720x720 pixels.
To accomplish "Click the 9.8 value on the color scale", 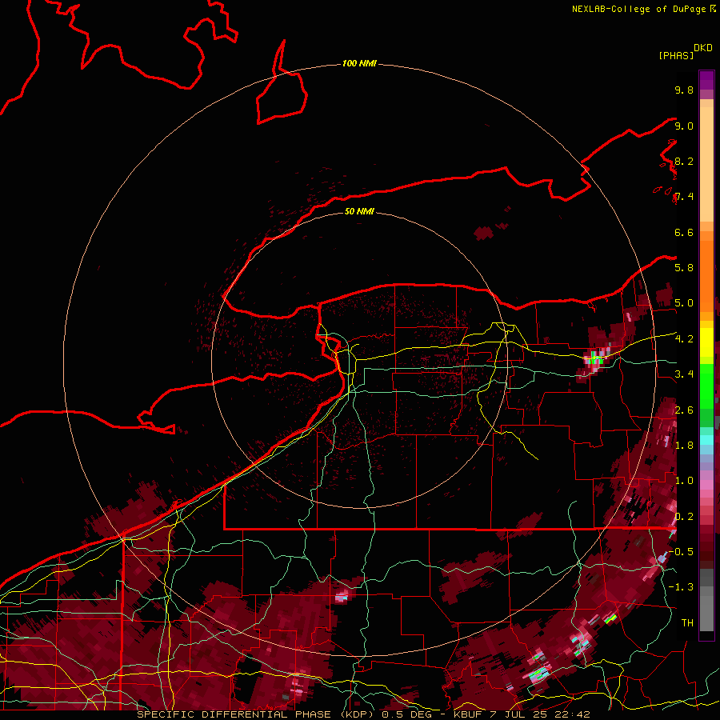I will (684, 90).
